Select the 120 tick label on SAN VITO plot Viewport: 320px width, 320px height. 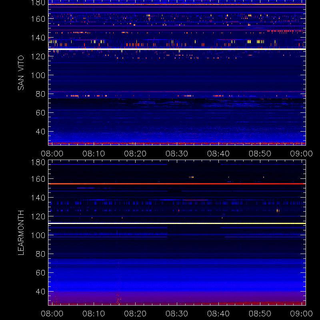[x=38, y=56]
